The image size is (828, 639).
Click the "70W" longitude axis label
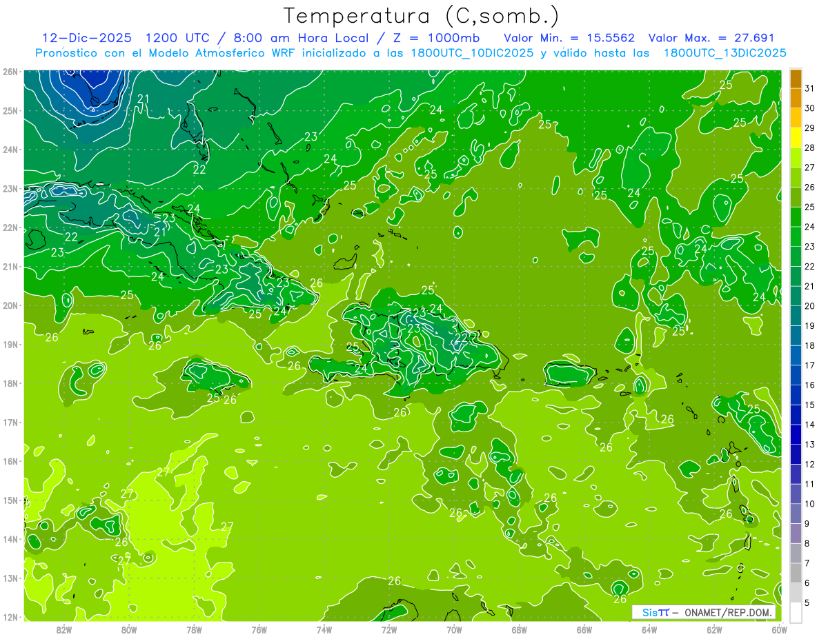(454, 629)
